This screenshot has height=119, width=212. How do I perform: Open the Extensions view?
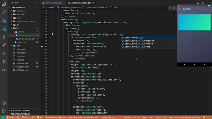click(x=4, y=45)
